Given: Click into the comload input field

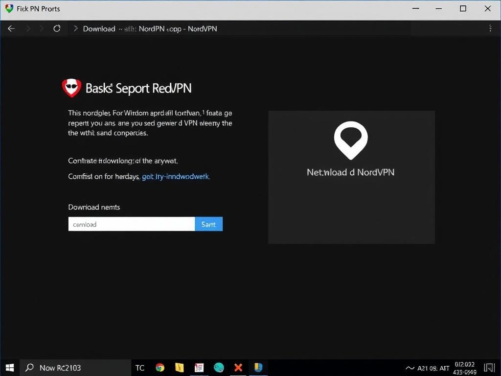Looking at the screenshot, I should [x=132, y=224].
